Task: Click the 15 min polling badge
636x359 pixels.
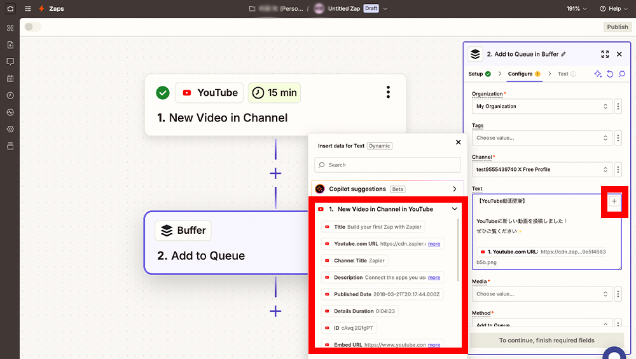Action: [274, 93]
